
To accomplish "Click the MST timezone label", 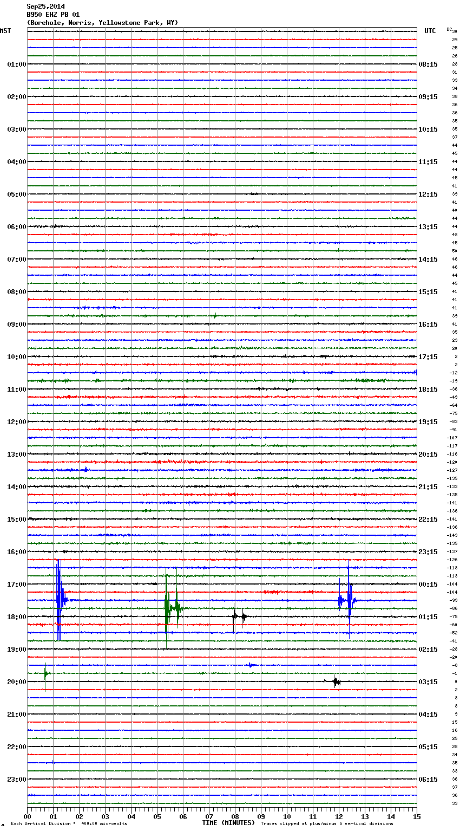I will point(5,31).
